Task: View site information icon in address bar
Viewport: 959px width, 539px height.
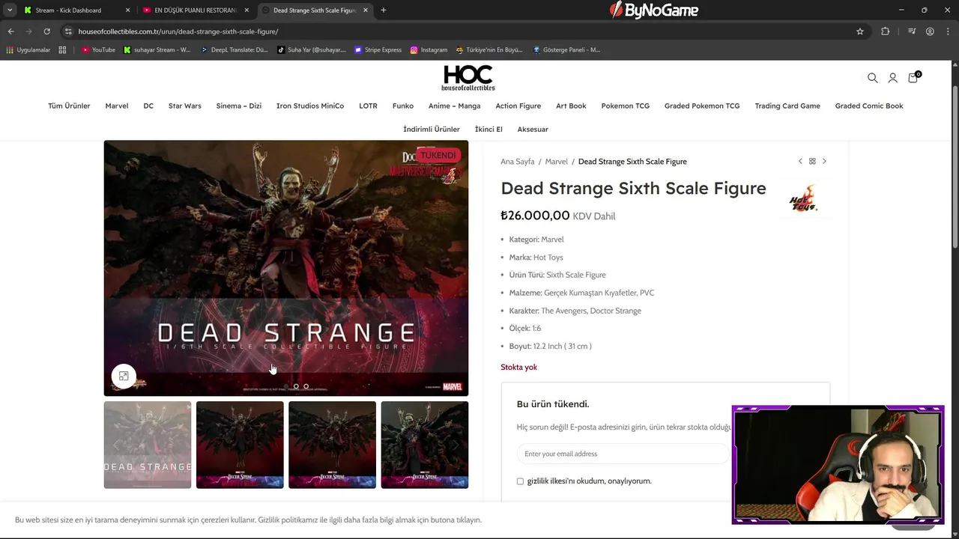Action: coord(68,31)
